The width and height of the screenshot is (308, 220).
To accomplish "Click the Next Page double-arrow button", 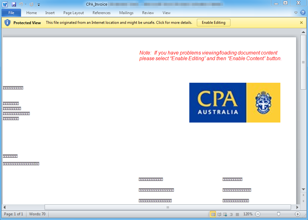I will (303, 202).
